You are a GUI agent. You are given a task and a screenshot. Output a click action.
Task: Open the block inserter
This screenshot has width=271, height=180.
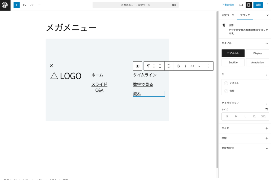pyautogui.click(x=16, y=5)
